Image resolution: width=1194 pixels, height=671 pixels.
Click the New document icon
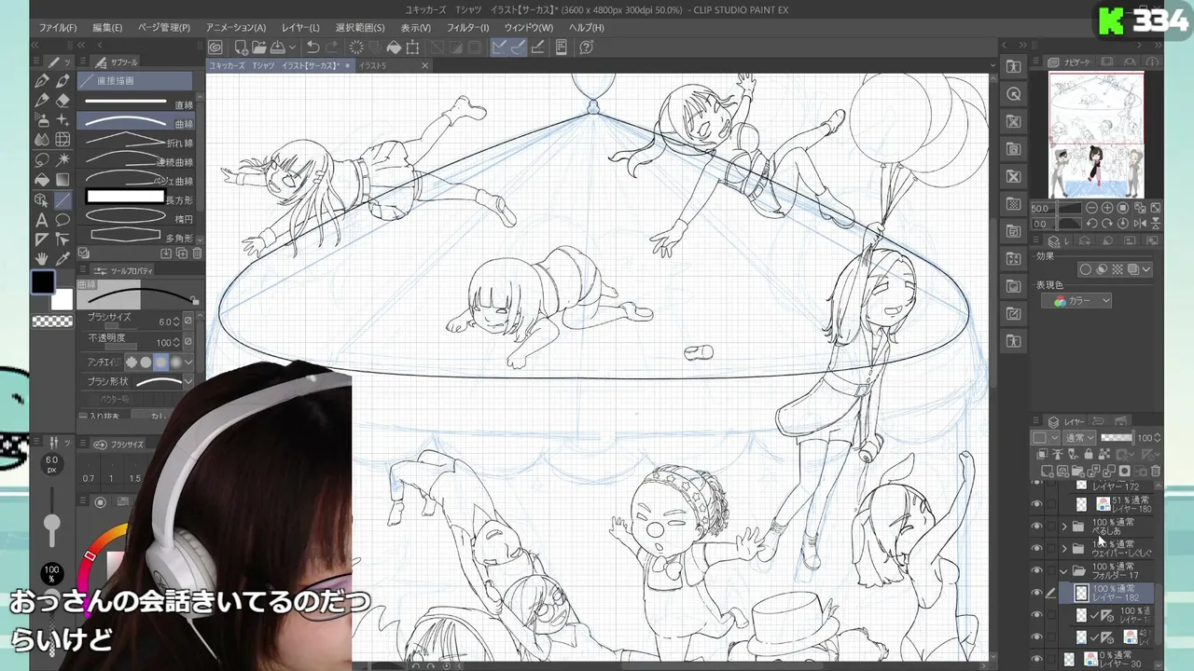coord(241,47)
